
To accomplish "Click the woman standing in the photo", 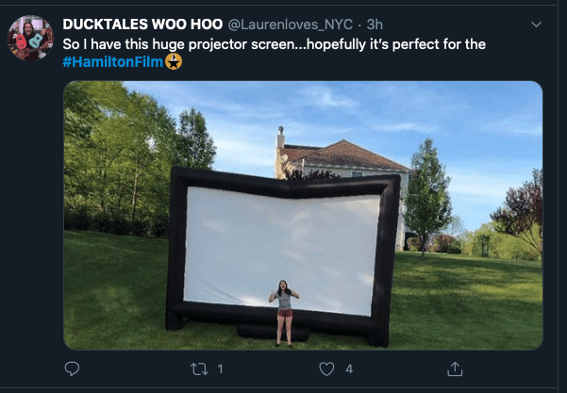I will [284, 313].
